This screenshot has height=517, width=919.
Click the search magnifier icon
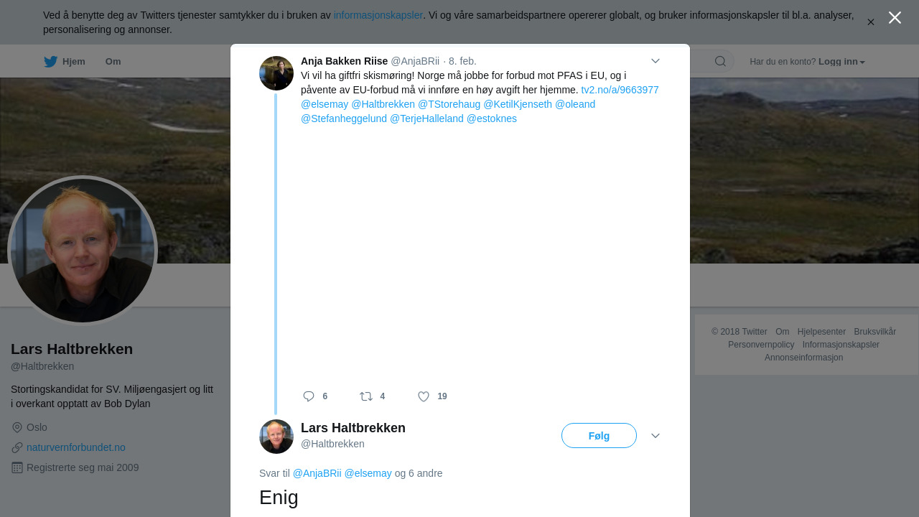720,61
